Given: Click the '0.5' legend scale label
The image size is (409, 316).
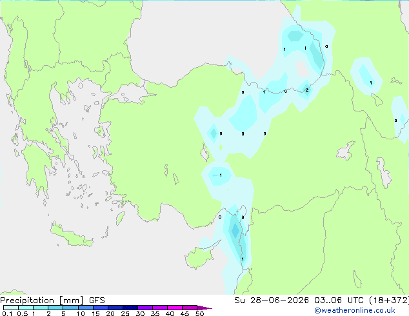Looking at the screenshot, I should [x=23, y=313].
